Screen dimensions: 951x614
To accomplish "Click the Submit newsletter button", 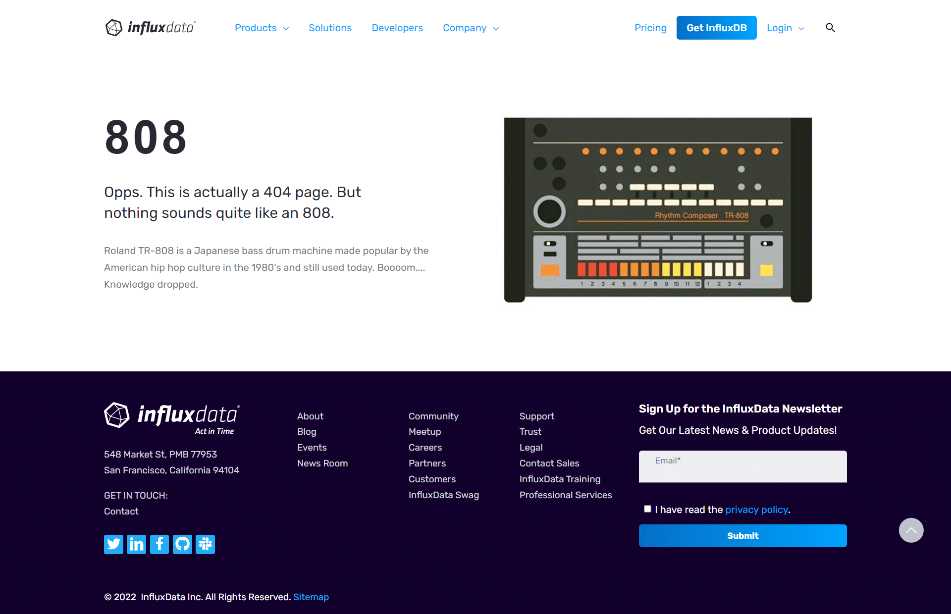I will coord(742,536).
